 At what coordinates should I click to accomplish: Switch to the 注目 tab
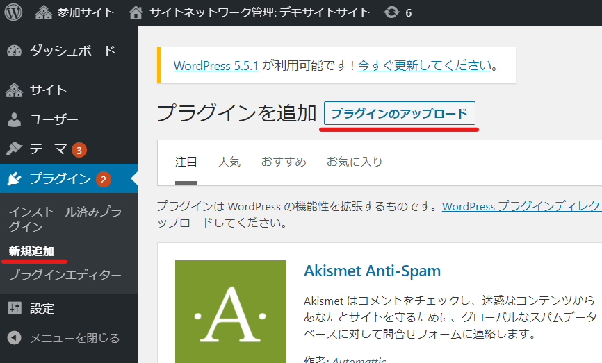click(x=186, y=162)
